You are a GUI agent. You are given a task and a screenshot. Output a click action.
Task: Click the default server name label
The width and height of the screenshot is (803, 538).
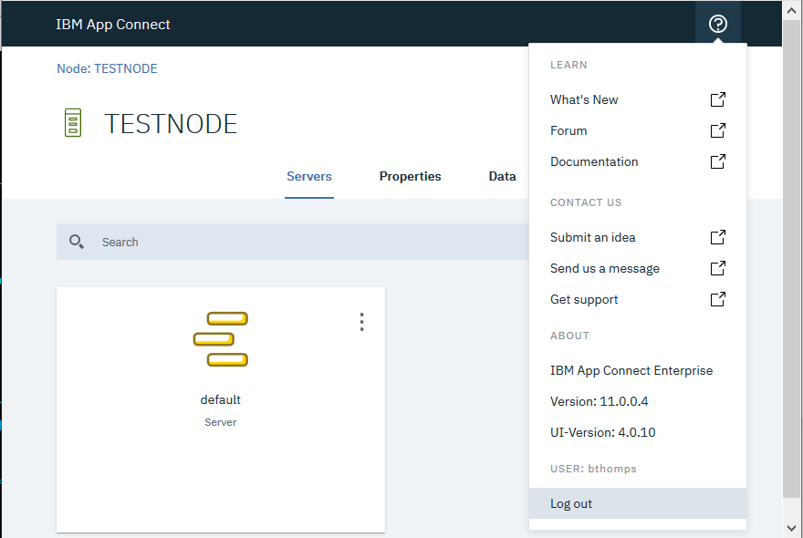220,399
